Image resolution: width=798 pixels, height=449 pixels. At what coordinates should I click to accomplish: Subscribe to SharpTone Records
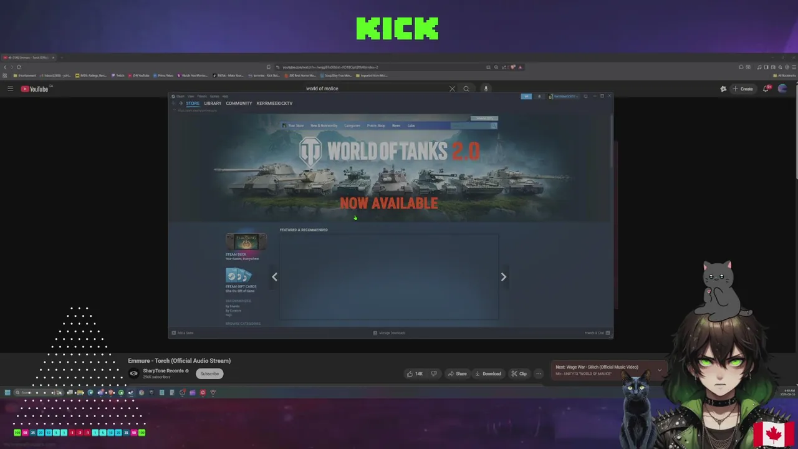coord(209,374)
